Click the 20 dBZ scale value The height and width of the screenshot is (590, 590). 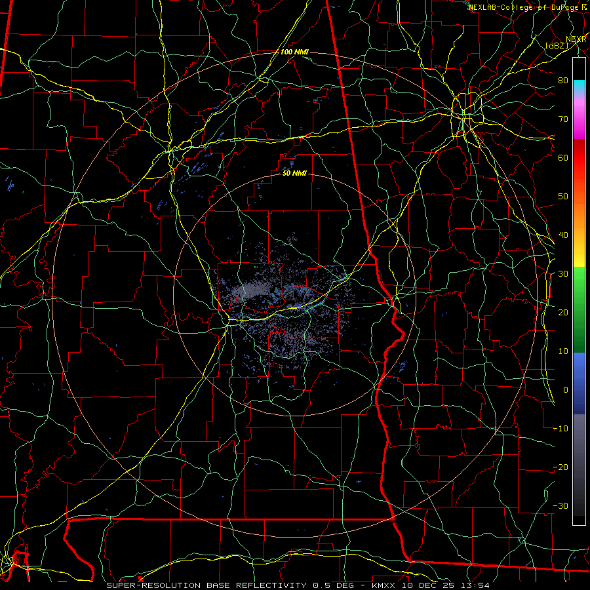[x=563, y=313]
